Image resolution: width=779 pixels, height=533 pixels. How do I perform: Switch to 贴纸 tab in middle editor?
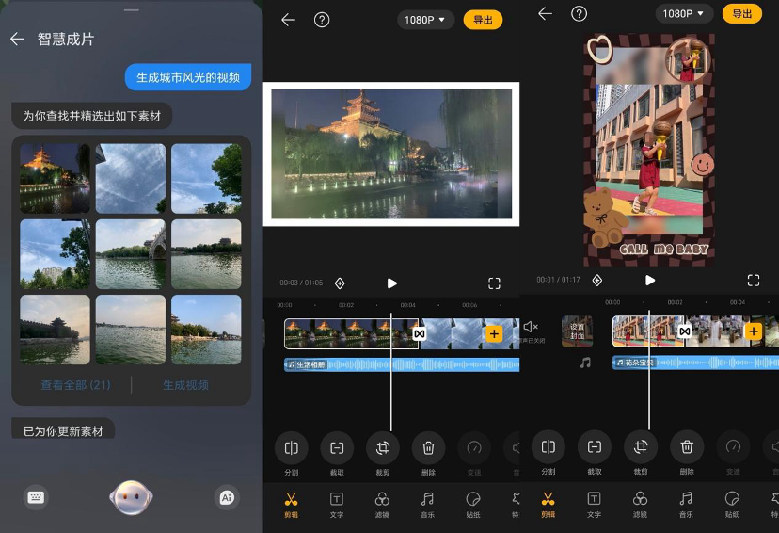[x=473, y=505]
